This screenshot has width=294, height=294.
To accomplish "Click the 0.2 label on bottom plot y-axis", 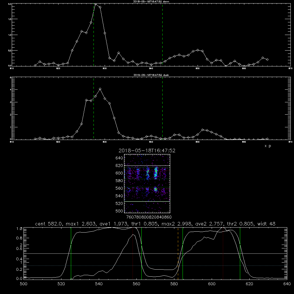I will [x=19, y=269].
